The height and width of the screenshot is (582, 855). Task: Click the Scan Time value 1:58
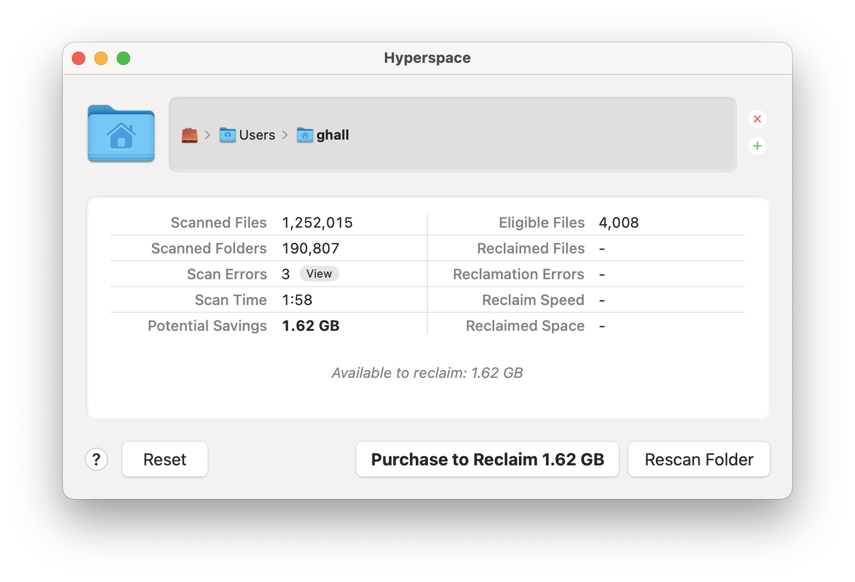tap(297, 300)
